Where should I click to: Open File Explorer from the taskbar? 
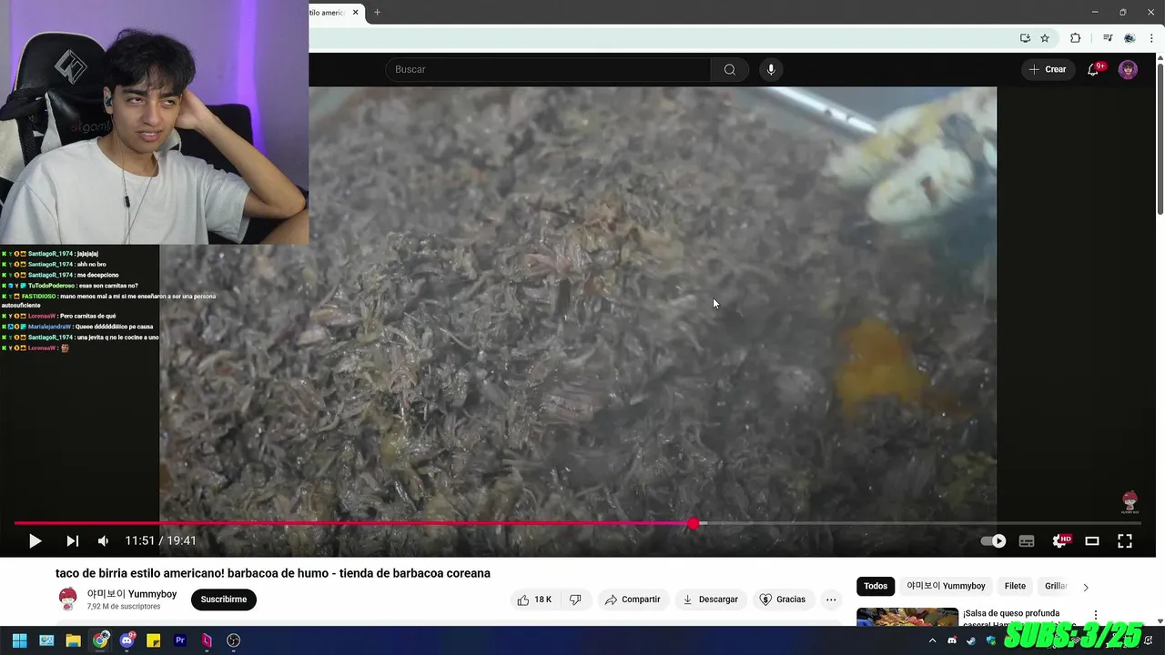pyautogui.click(x=73, y=640)
